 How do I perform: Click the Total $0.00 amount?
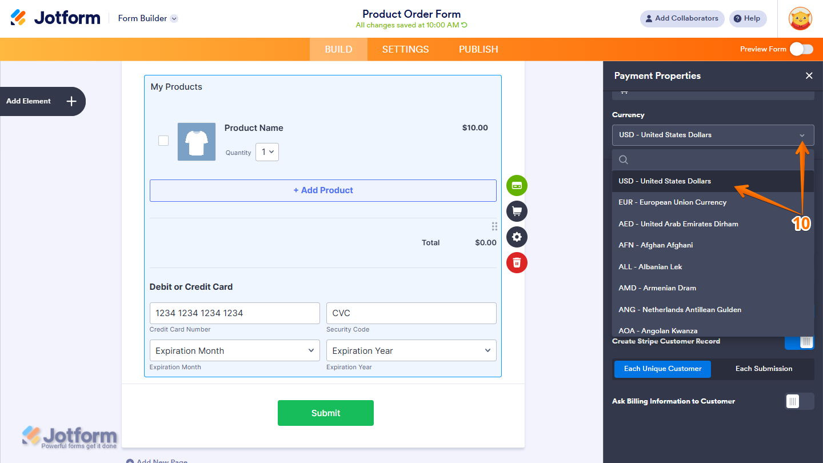(486, 242)
